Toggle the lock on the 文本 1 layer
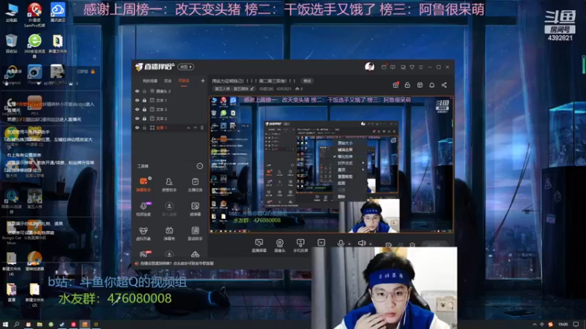Viewport: 586px width, 329px height. pyautogui.click(x=144, y=100)
